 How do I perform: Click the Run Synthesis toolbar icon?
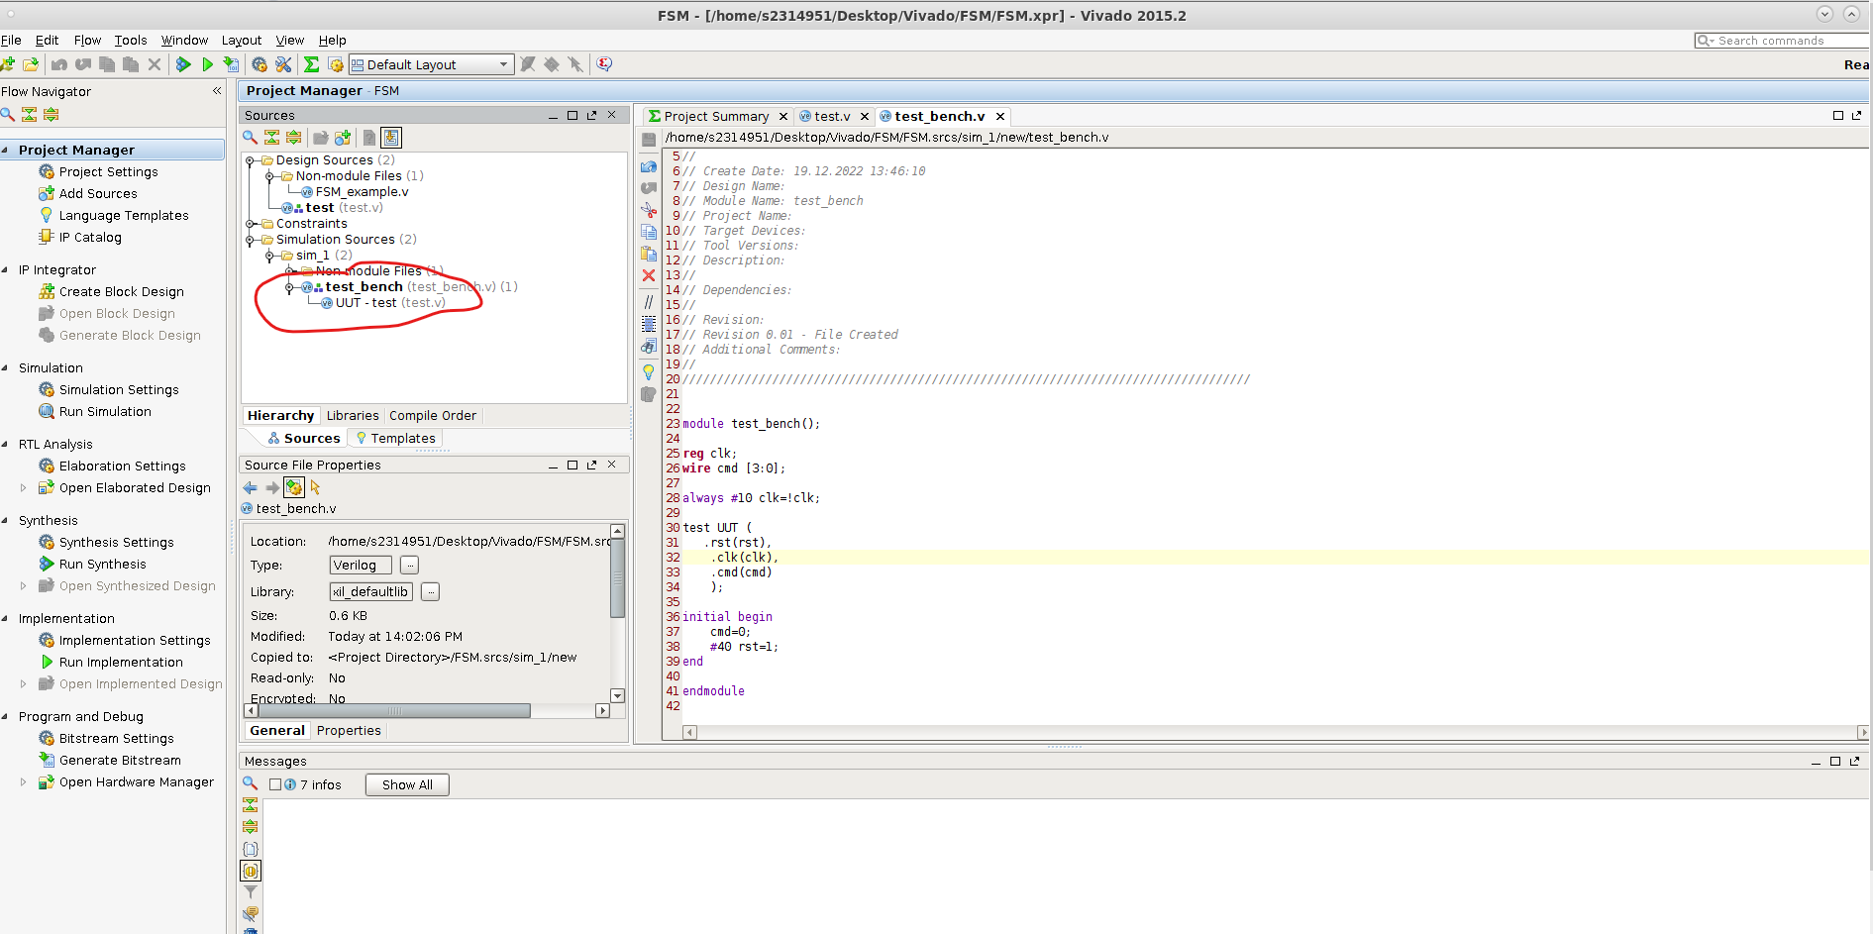pos(183,64)
